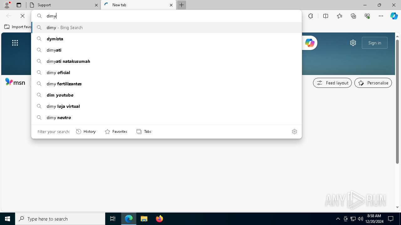The image size is (401, 225).
Task: Toggle split screen view
Action: pyautogui.click(x=325, y=16)
